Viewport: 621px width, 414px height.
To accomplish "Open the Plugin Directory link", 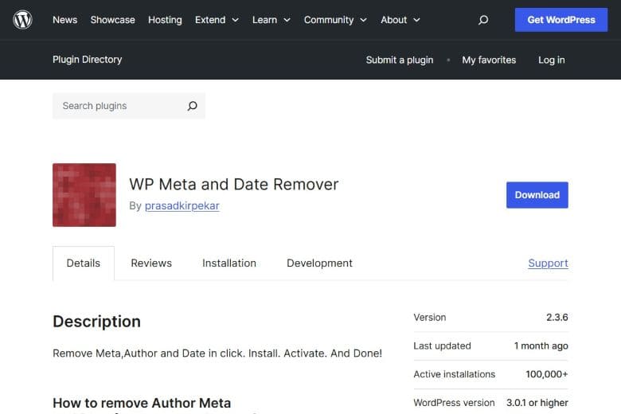I will coord(87,60).
